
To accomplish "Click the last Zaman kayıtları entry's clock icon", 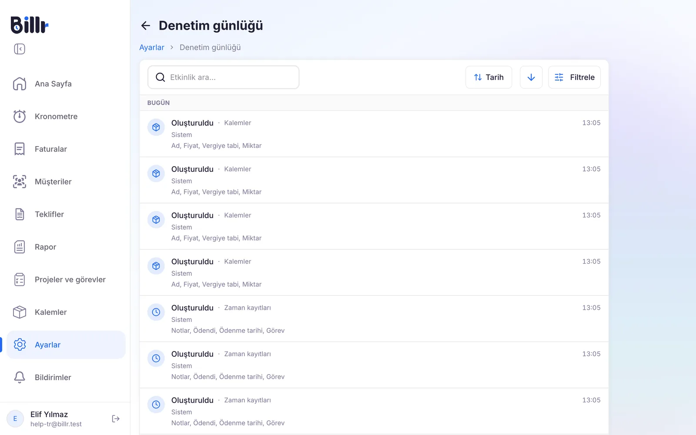I will 156,405.
